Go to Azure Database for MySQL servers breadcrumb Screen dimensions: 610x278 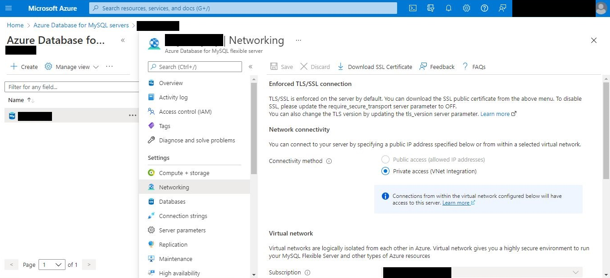click(x=81, y=25)
